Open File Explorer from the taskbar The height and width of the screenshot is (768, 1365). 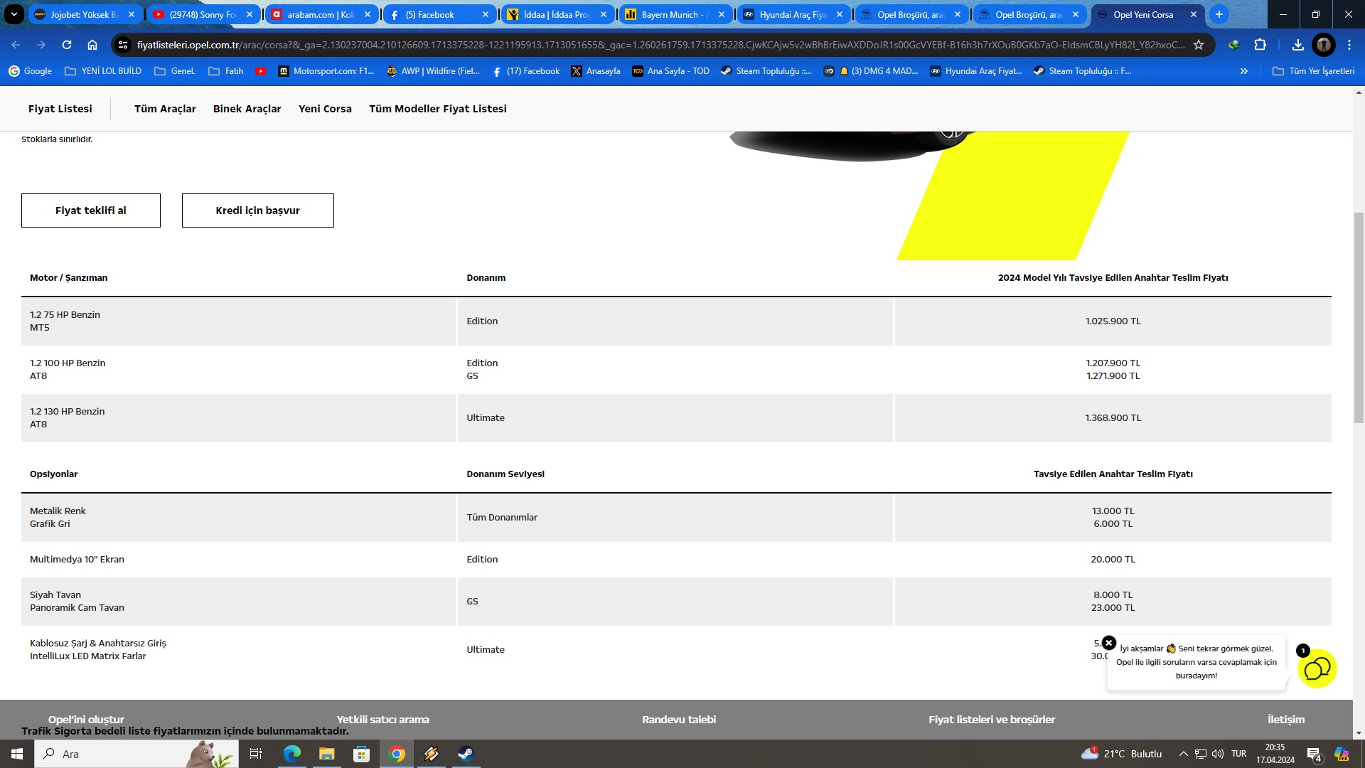point(326,754)
